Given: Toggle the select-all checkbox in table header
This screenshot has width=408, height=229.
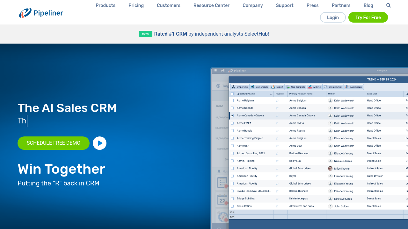Looking at the screenshot, I should coord(232,94).
